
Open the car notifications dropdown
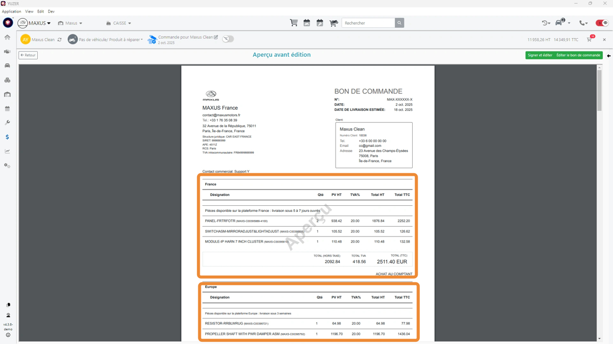(x=563, y=22)
